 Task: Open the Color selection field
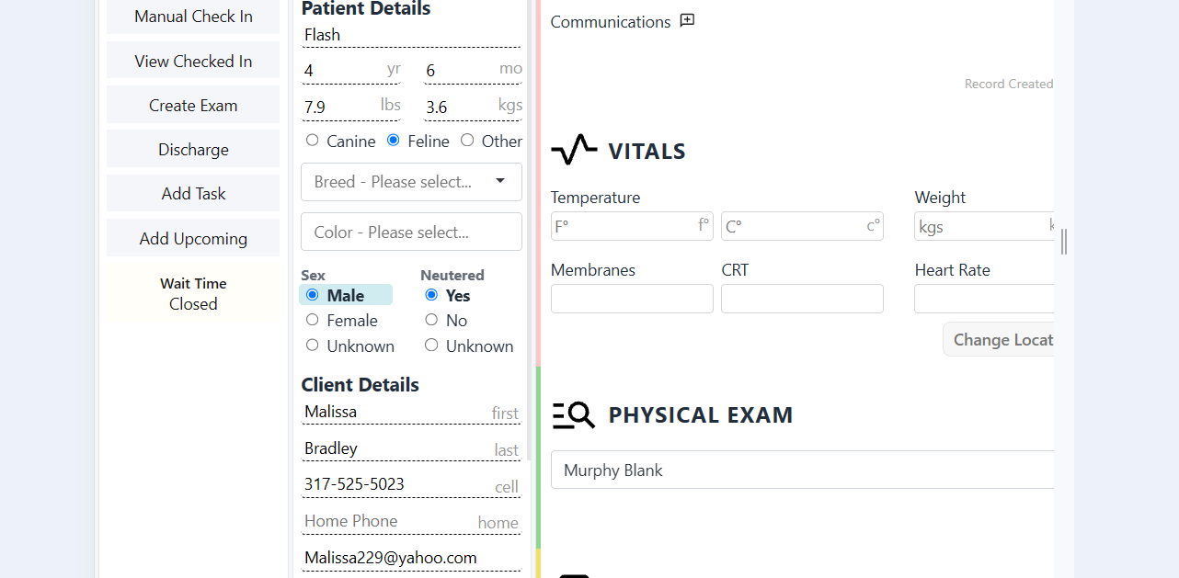pos(411,232)
